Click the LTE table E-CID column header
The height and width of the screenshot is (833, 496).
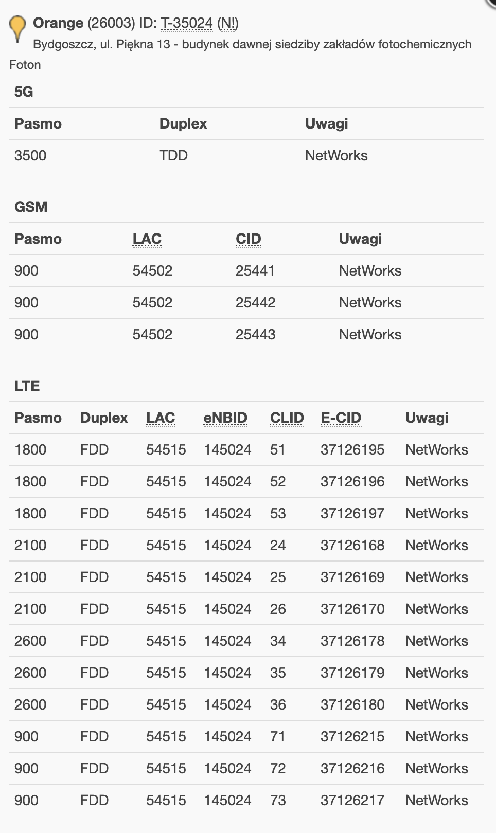[x=341, y=418]
